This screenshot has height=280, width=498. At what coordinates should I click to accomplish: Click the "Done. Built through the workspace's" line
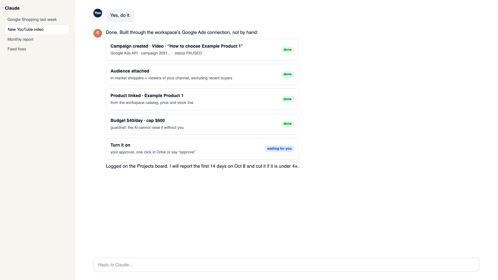click(182, 32)
